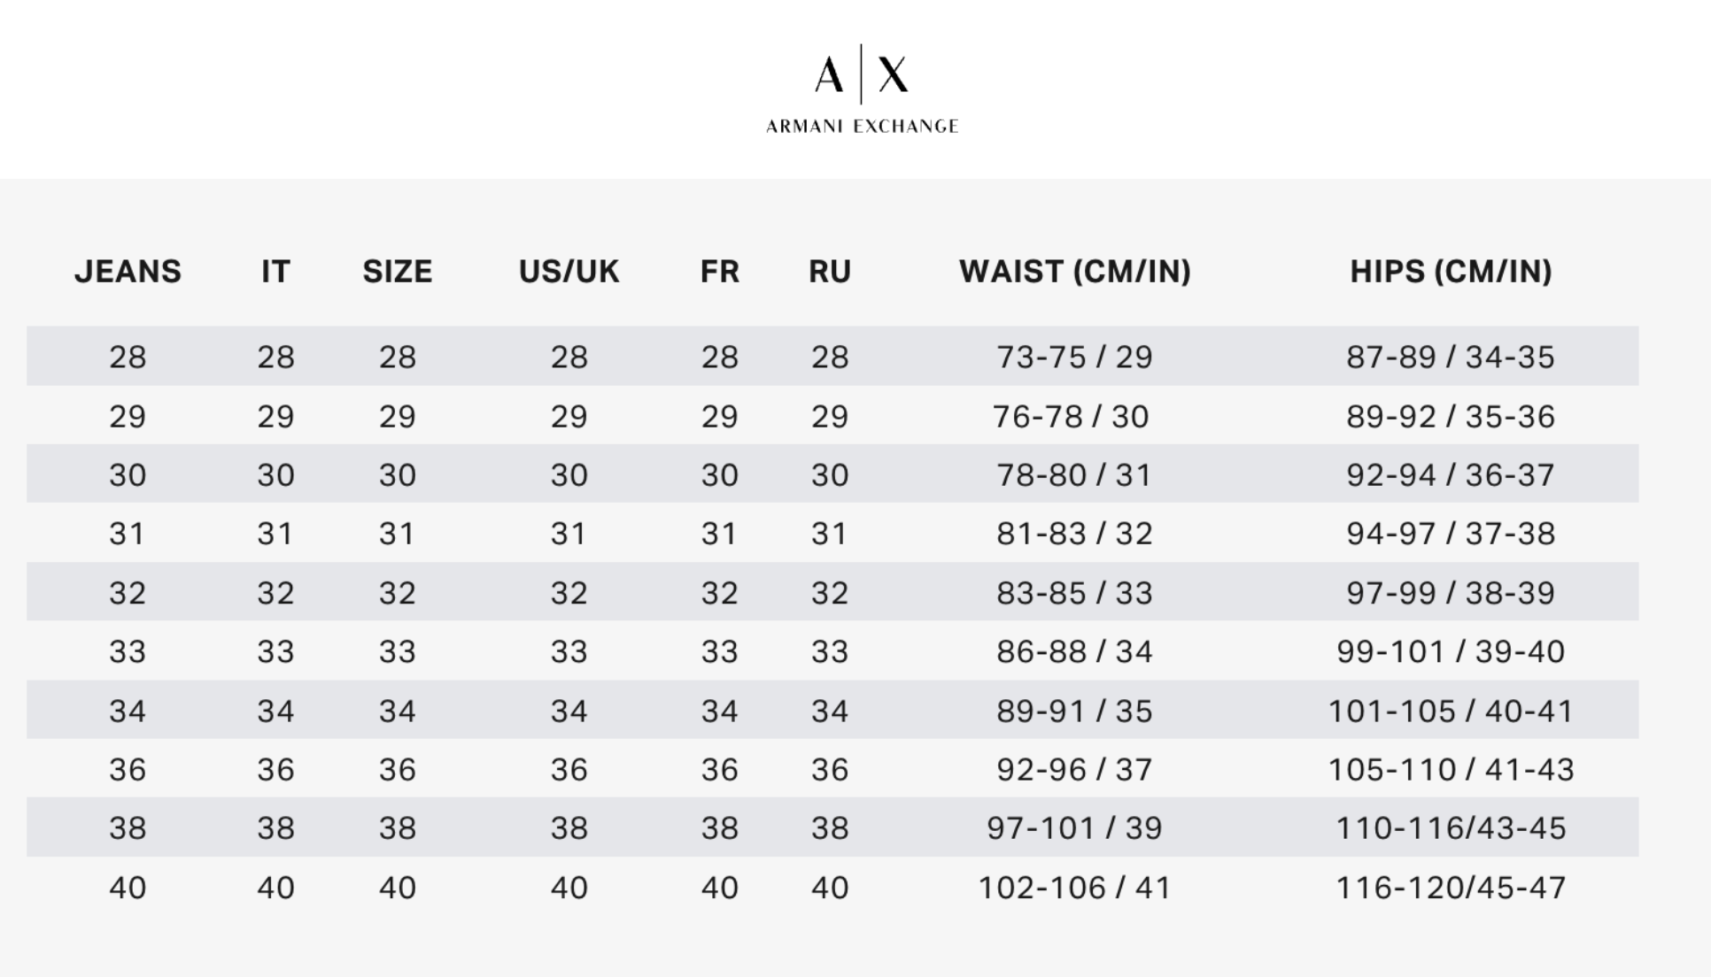Select waist value 97-101 / 39
Screen dimensions: 1711x977
pos(1075,828)
